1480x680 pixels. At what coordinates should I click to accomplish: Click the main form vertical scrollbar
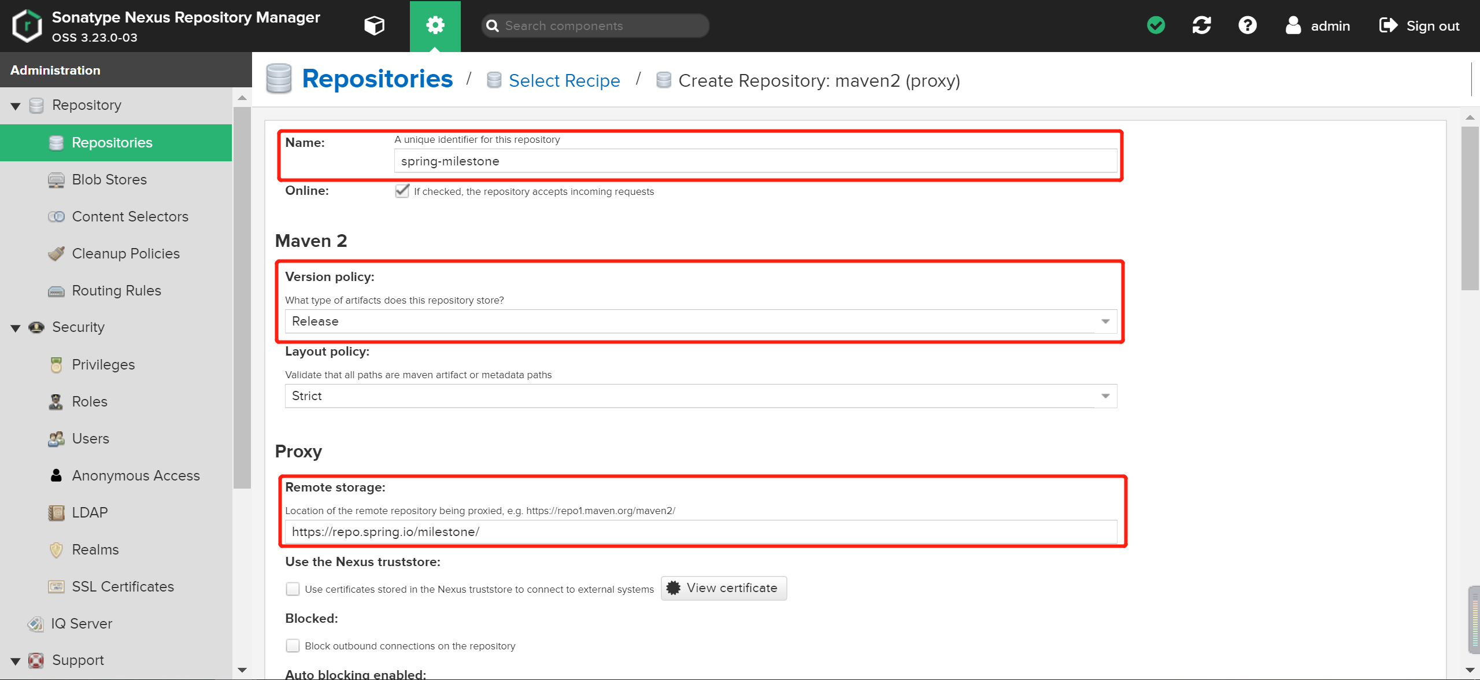1469,208
